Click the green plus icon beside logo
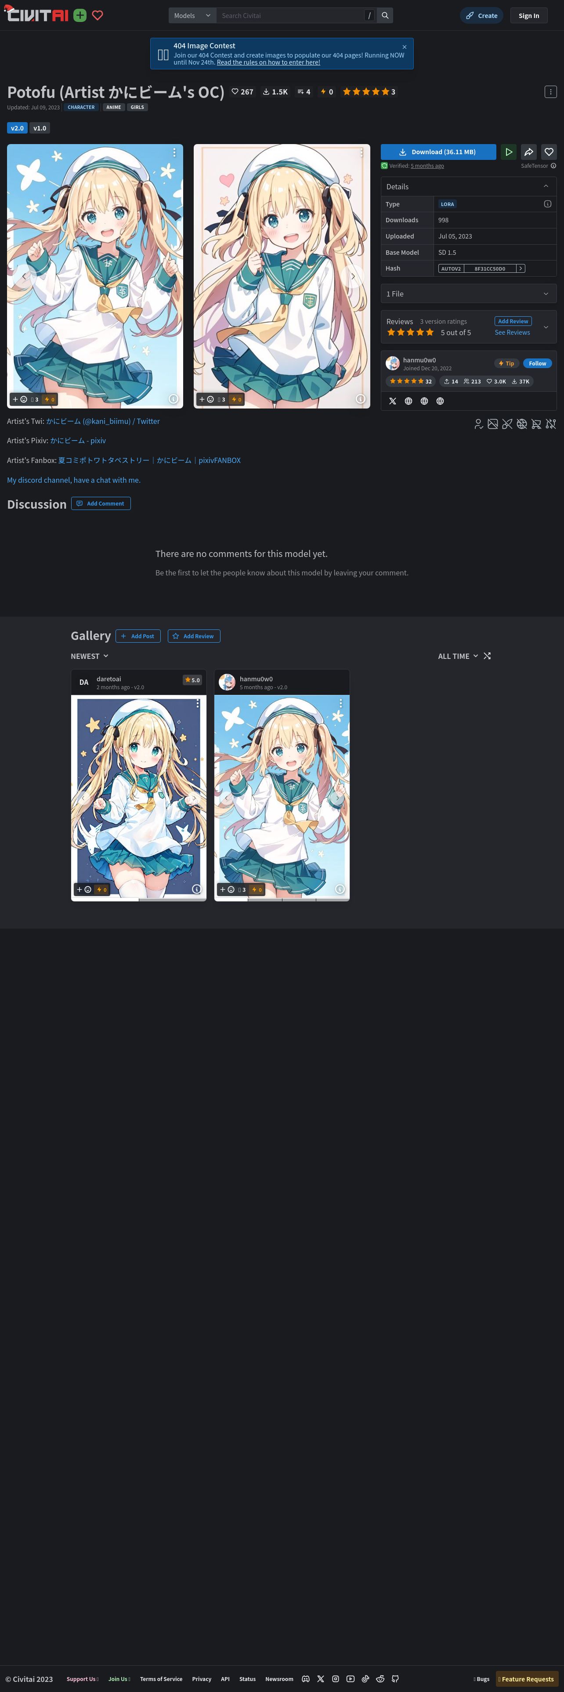The width and height of the screenshot is (564, 1692). 80,15
